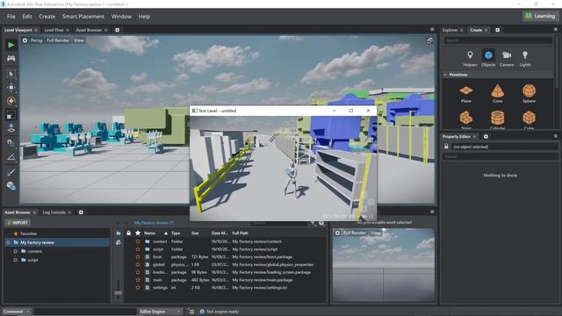Pick the Cone primitive

pos(498,94)
